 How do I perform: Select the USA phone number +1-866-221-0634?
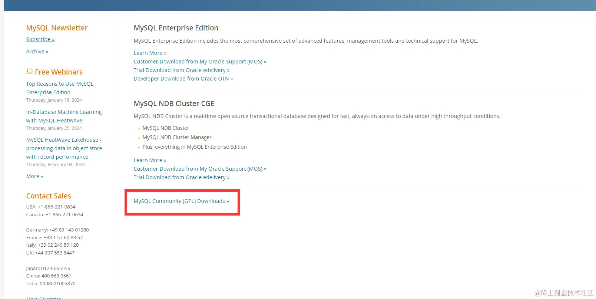[57, 207]
